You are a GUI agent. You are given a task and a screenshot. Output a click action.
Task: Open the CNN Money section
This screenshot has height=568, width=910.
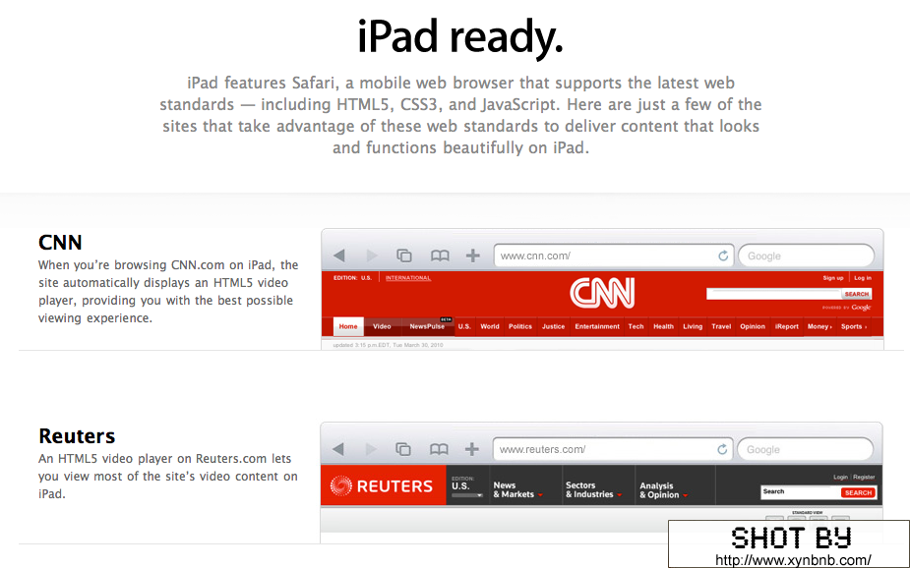(x=819, y=326)
